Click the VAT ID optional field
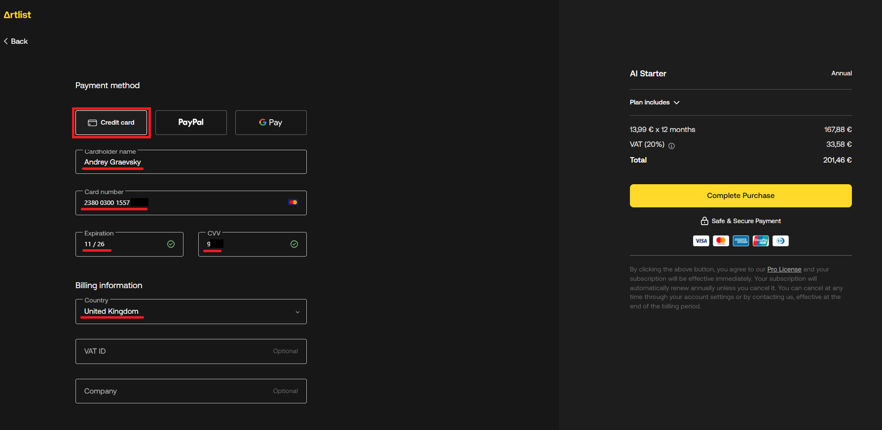Image resolution: width=882 pixels, height=430 pixels. tap(191, 351)
